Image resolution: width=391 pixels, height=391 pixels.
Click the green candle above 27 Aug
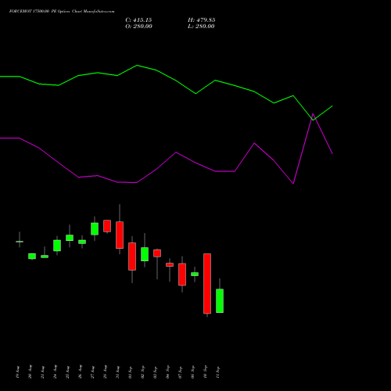click(x=95, y=229)
